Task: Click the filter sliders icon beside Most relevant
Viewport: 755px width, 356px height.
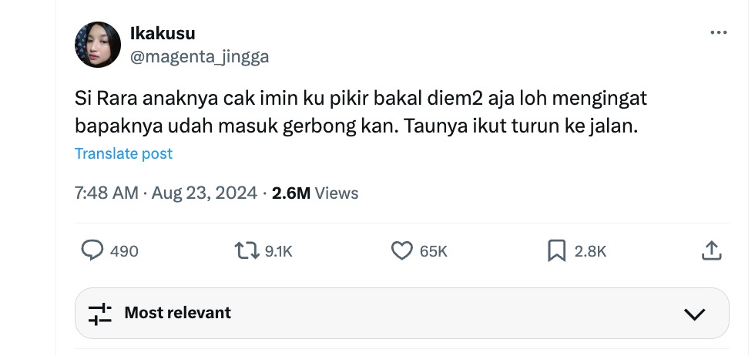Action: (100, 314)
